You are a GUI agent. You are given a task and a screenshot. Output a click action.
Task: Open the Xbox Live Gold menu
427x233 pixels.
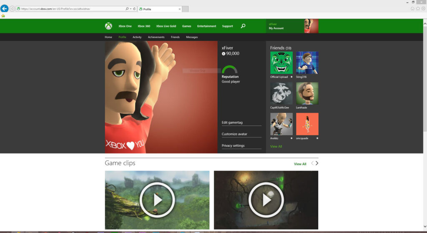(166, 26)
